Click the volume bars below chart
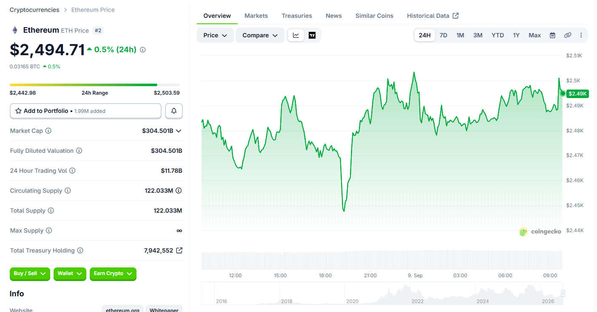This screenshot has height=312, width=597. (x=382, y=260)
